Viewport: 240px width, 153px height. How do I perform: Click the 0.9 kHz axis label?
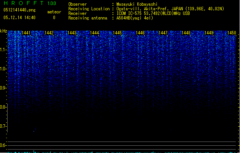3,88
